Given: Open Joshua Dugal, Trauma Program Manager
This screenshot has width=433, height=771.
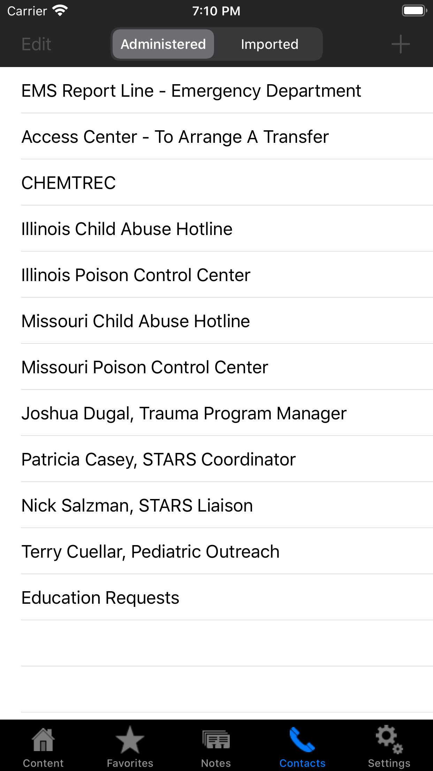Looking at the screenshot, I should tap(216, 413).
